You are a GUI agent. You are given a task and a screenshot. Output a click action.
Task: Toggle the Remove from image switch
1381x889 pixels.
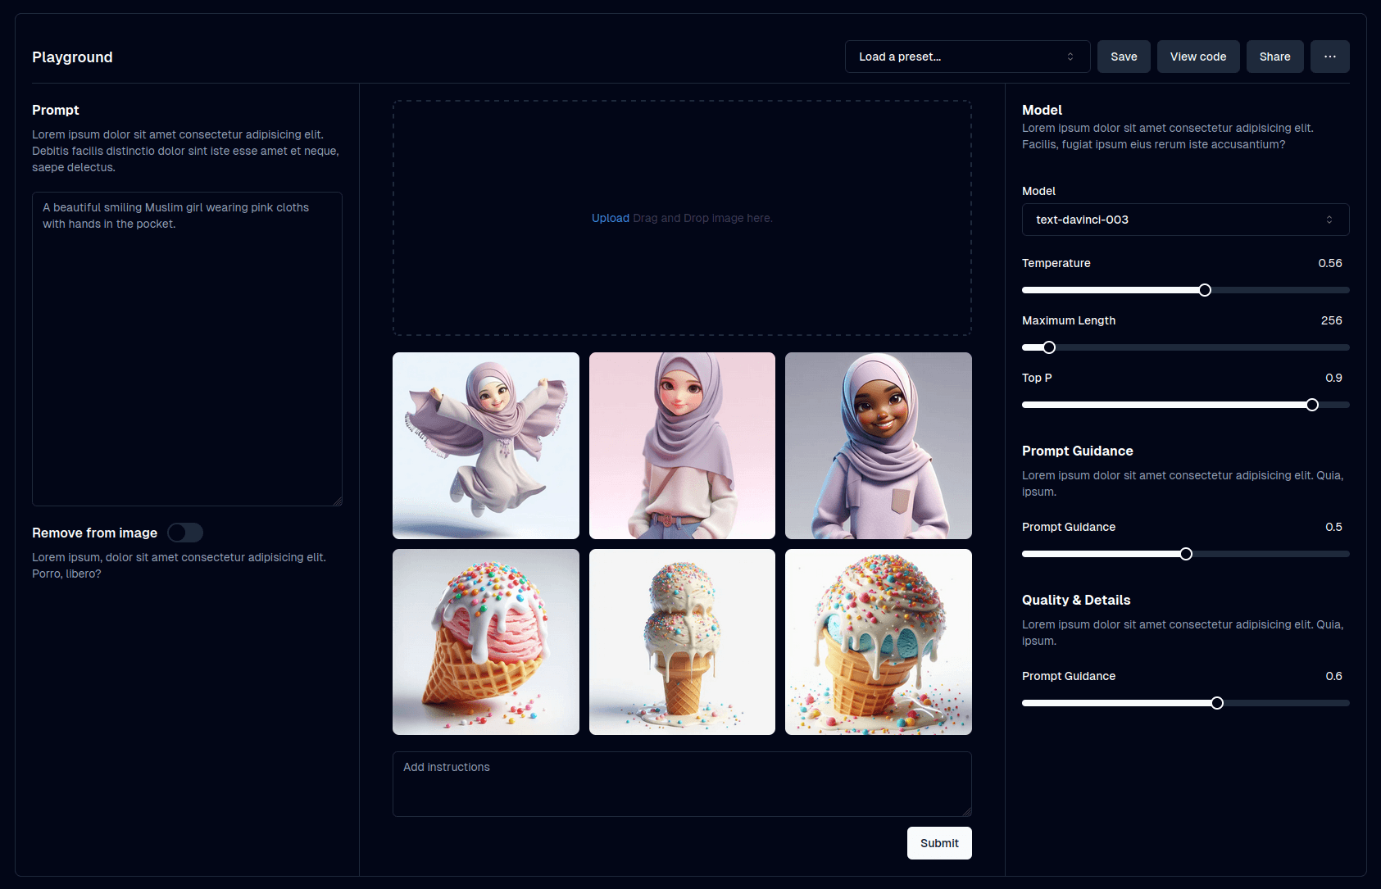[x=185, y=533]
